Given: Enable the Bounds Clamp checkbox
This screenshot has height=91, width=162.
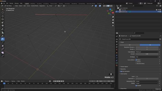Looking at the screenshot, I should [x=136, y=64].
